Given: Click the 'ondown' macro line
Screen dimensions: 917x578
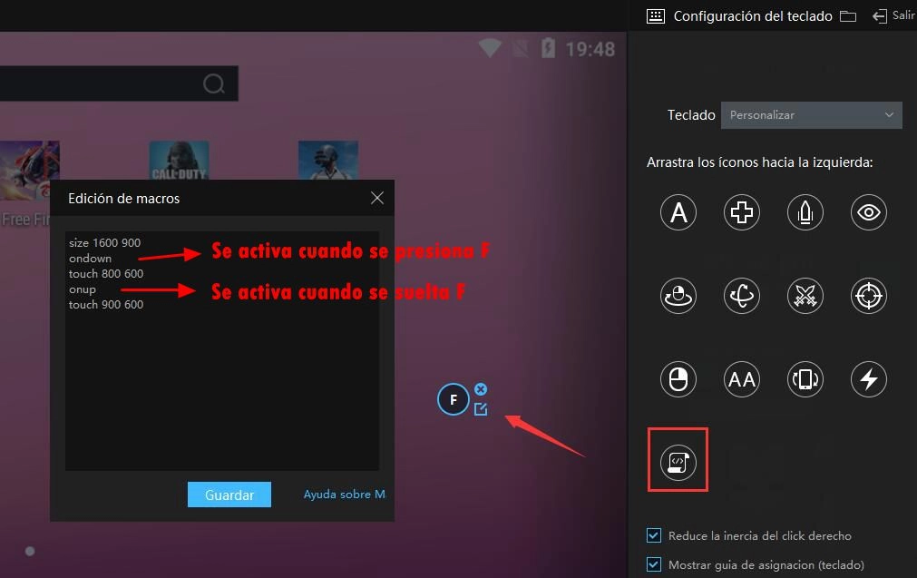Looking at the screenshot, I should click(90, 259).
